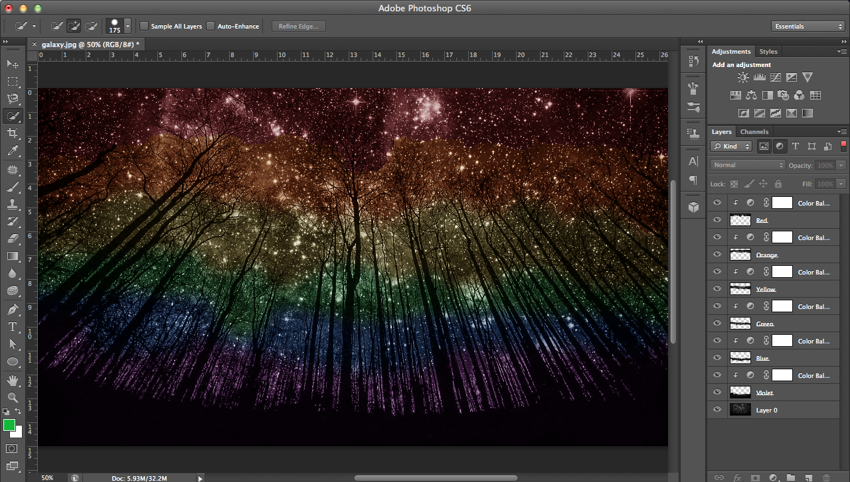Select the Clone Stamp tool
The width and height of the screenshot is (850, 482).
[13, 204]
